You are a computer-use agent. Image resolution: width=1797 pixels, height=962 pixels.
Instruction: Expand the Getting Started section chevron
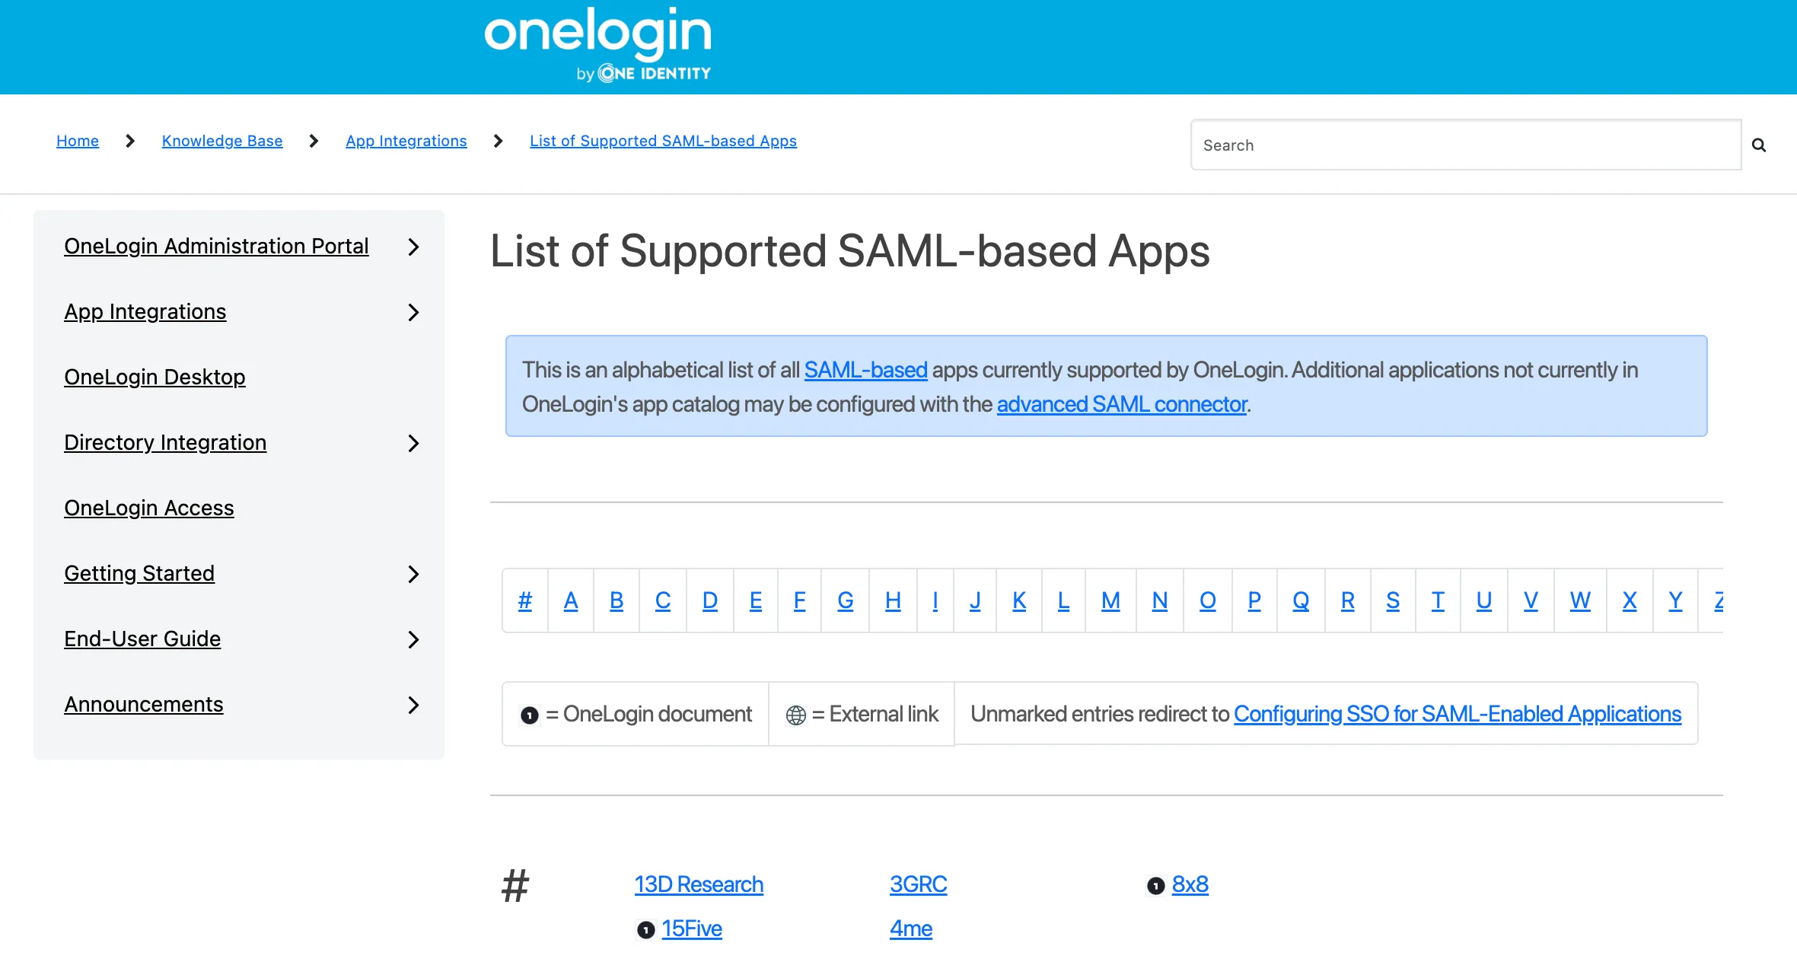point(413,574)
